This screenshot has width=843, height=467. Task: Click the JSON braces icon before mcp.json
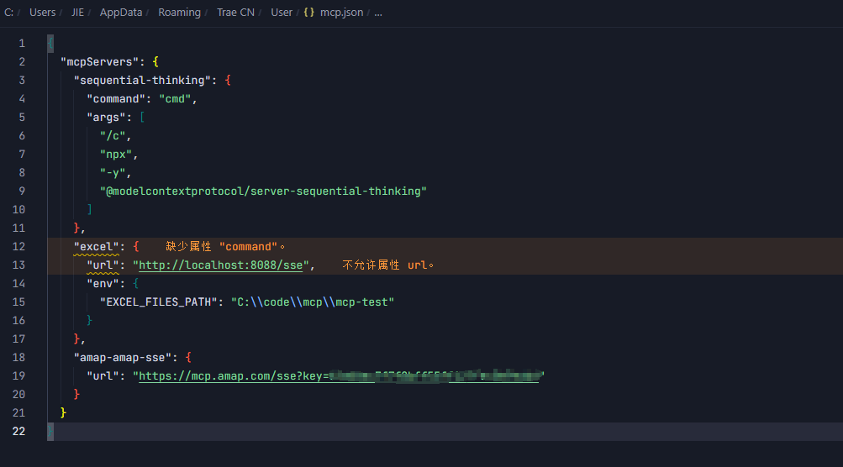pos(308,12)
